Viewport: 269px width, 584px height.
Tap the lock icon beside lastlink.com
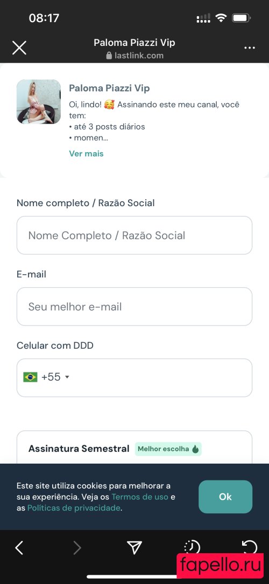click(x=109, y=56)
